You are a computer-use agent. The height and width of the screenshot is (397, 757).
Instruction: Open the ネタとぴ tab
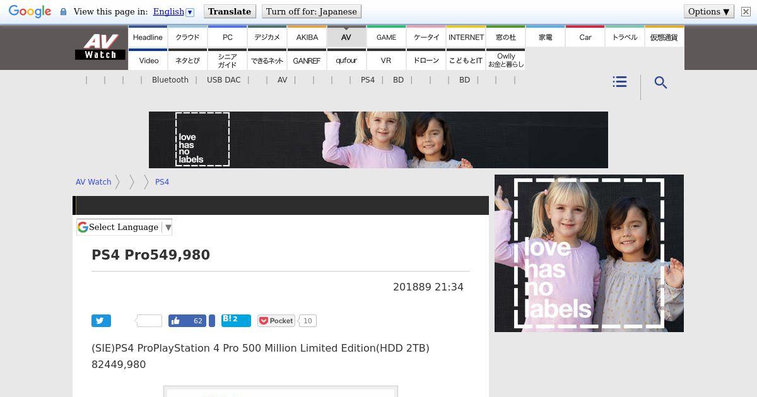tap(187, 60)
